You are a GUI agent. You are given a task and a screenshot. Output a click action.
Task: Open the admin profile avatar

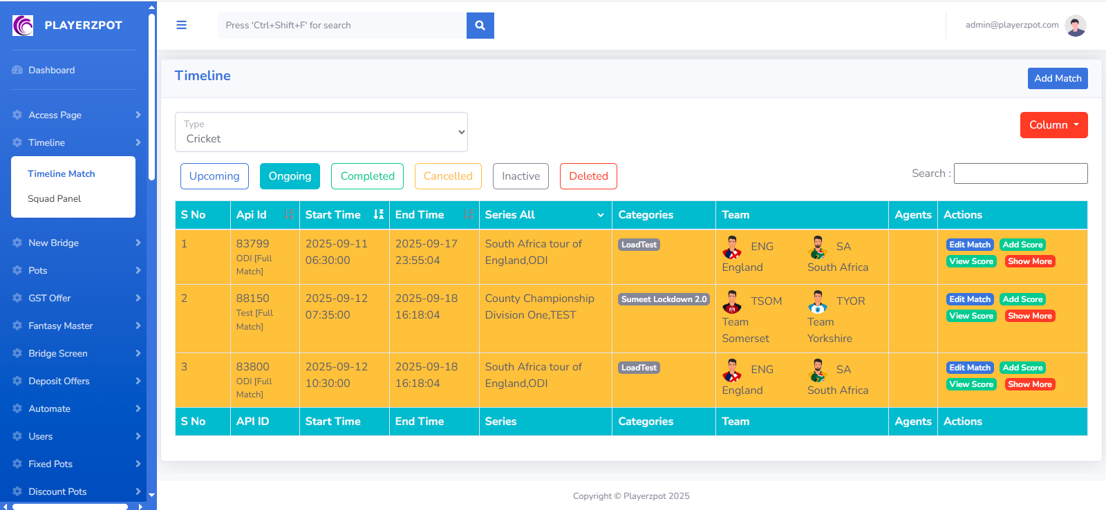click(x=1075, y=26)
